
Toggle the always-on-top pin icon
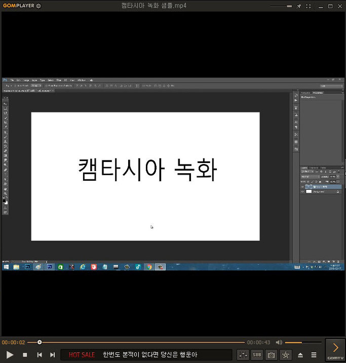pyautogui.click(x=298, y=7)
